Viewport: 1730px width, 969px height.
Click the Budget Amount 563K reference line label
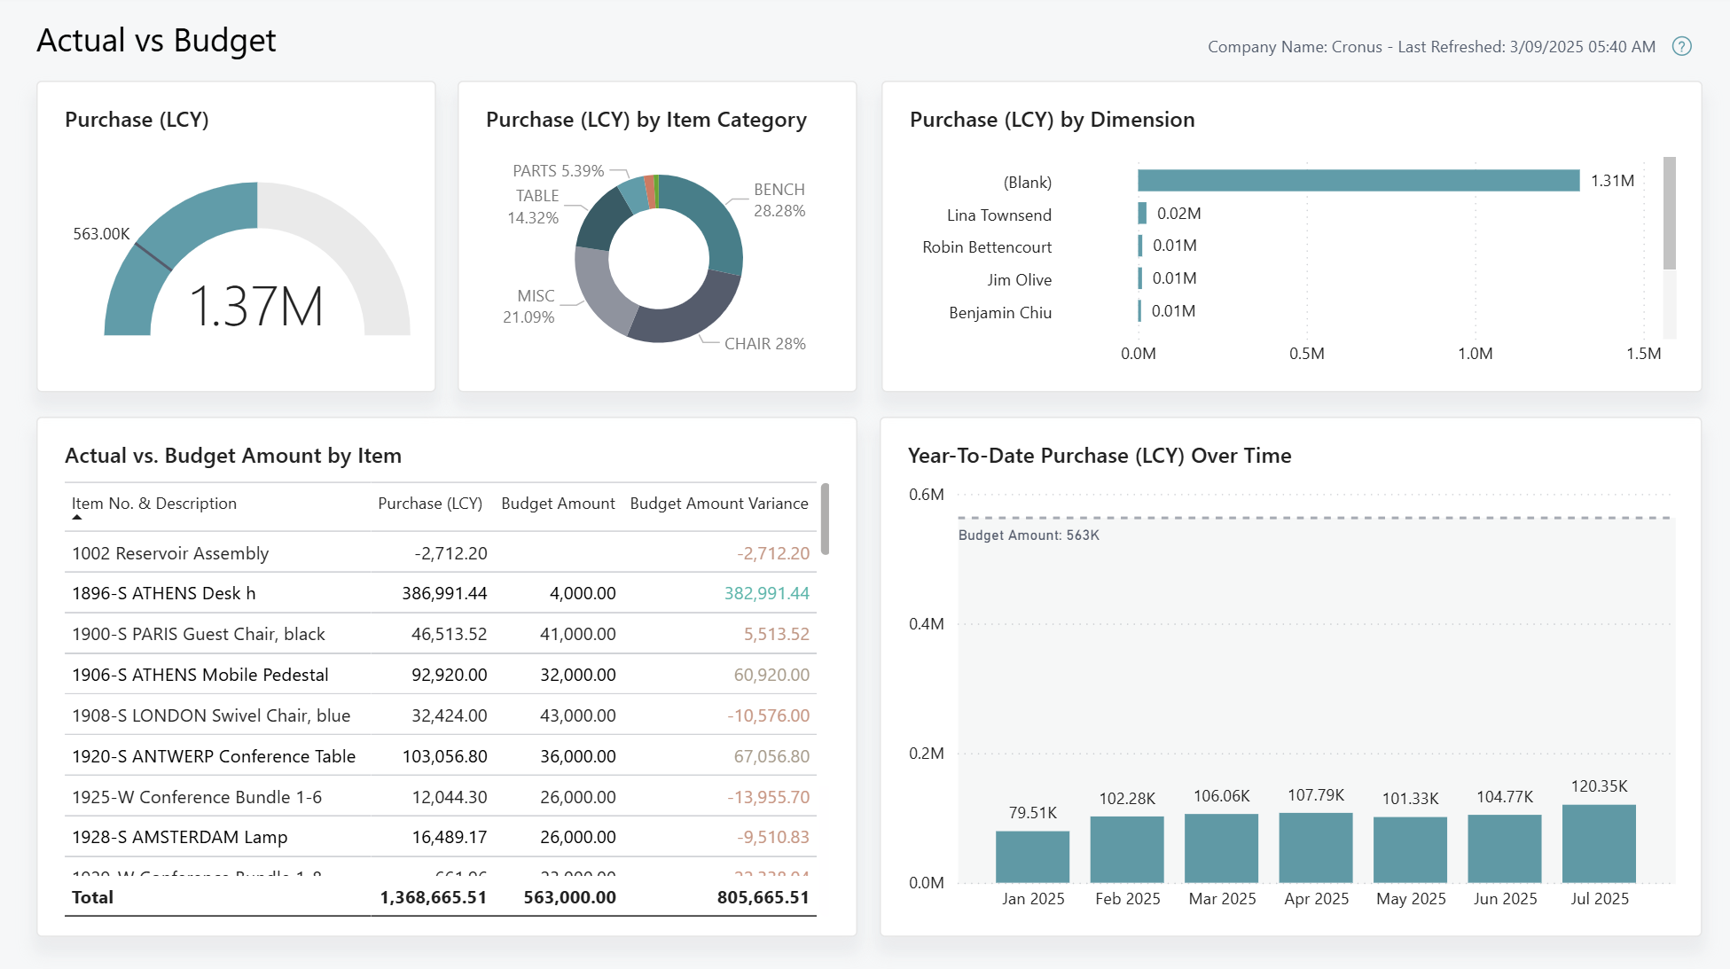tap(1030, 535)
